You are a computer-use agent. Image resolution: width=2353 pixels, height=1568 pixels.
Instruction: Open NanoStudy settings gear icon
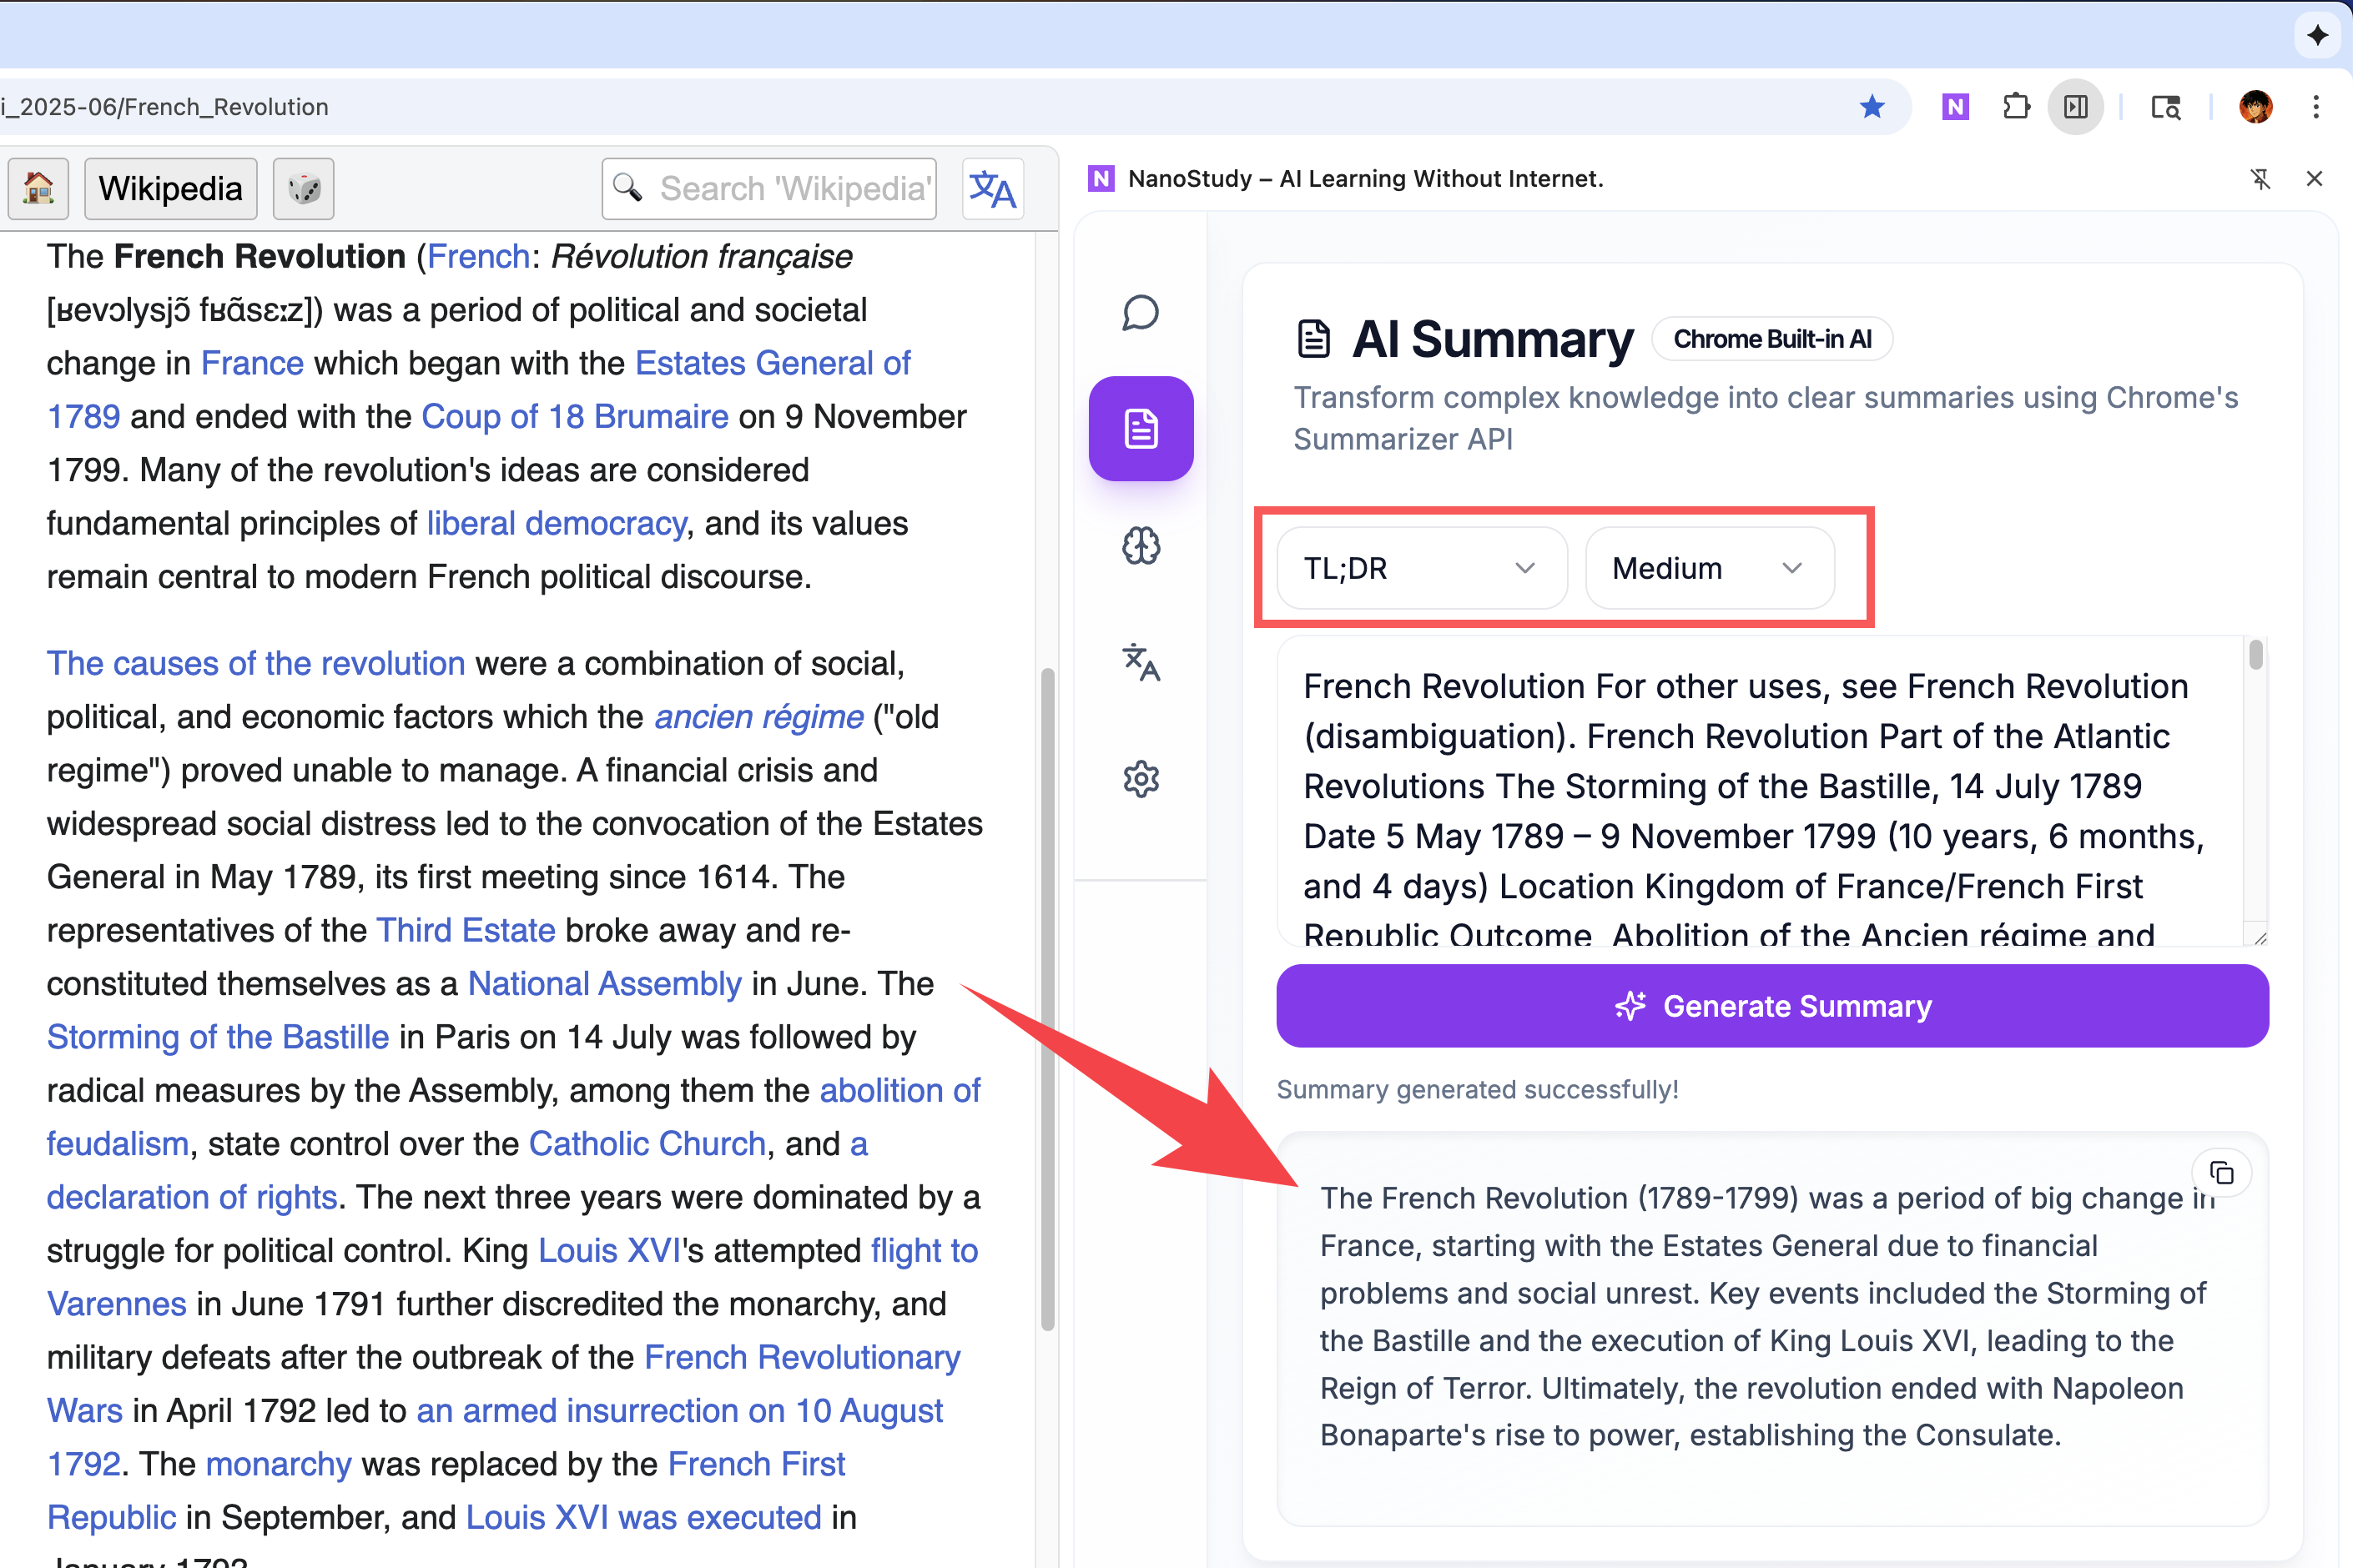(x=1141, y=779)
